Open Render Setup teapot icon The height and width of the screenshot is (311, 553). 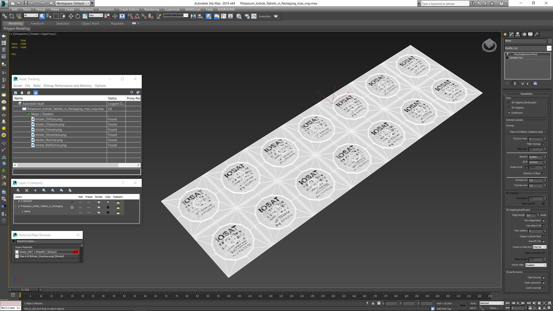tap(247, 16)
